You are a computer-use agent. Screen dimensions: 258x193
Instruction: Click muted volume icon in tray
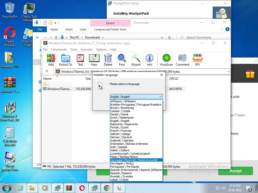pyautogui.click(x=224, y=188)
